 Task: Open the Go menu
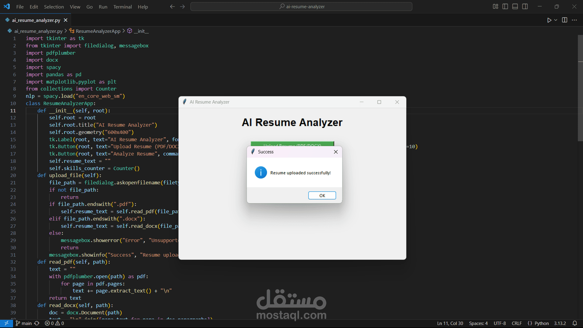(x=89, y=7)
